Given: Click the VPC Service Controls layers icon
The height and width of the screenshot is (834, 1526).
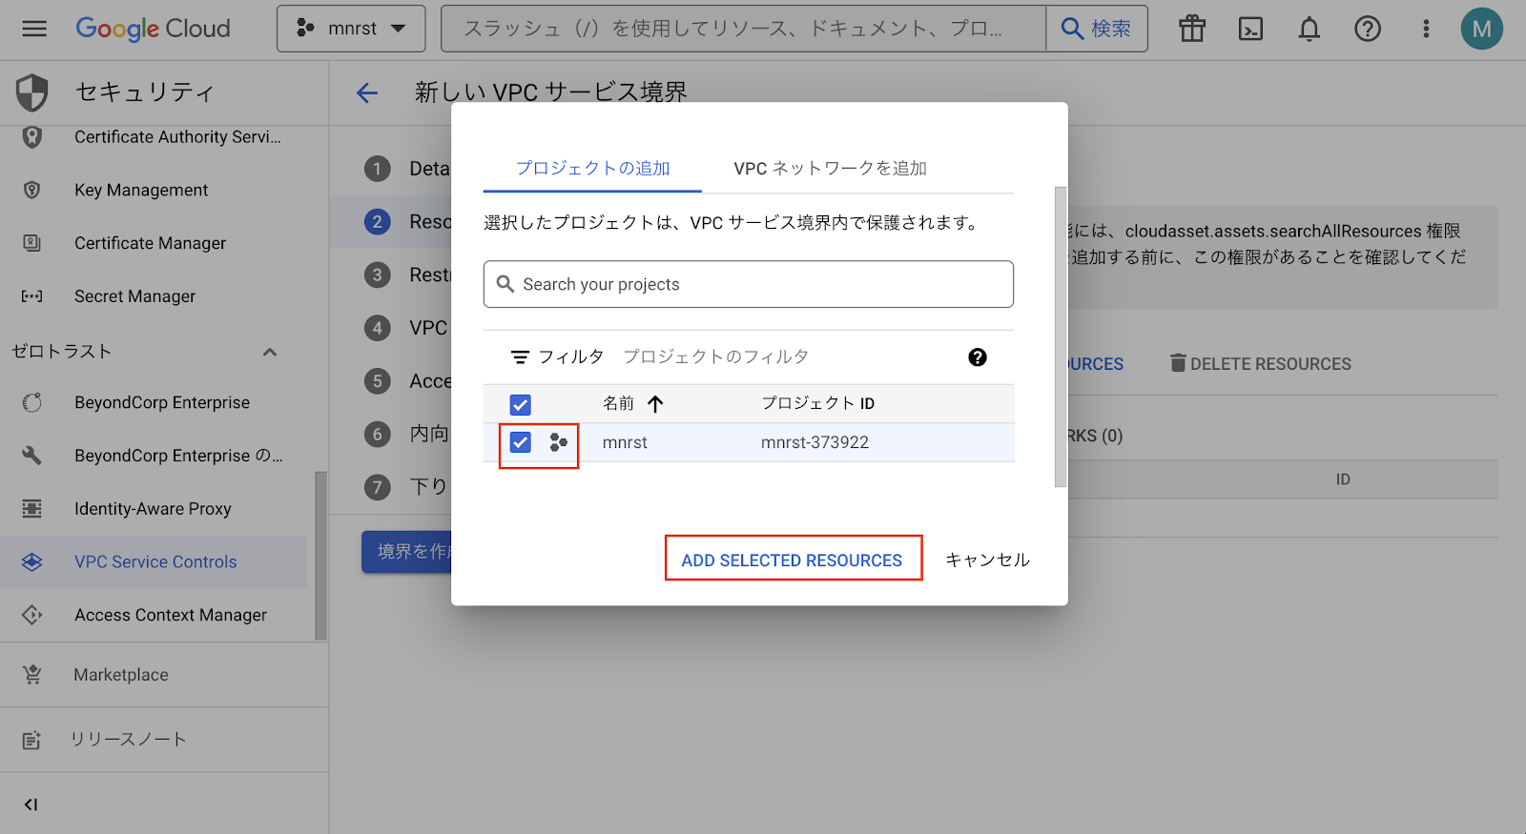Looking at the screenshot, I should (32, 561).
